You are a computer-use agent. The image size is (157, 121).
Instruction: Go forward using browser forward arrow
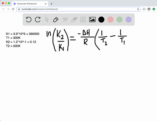pyautogui.click(x=8, y=9)
